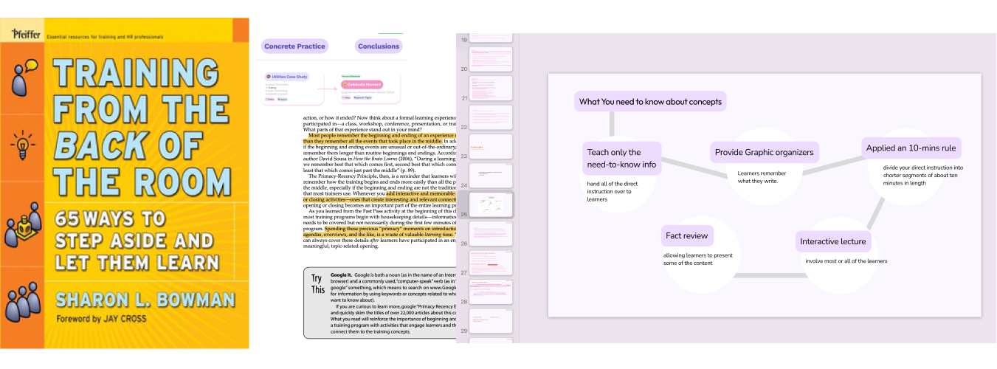Select the 'Interactive lecture' node
This screenshot has height=369, width=997.
tap(834, 242)
